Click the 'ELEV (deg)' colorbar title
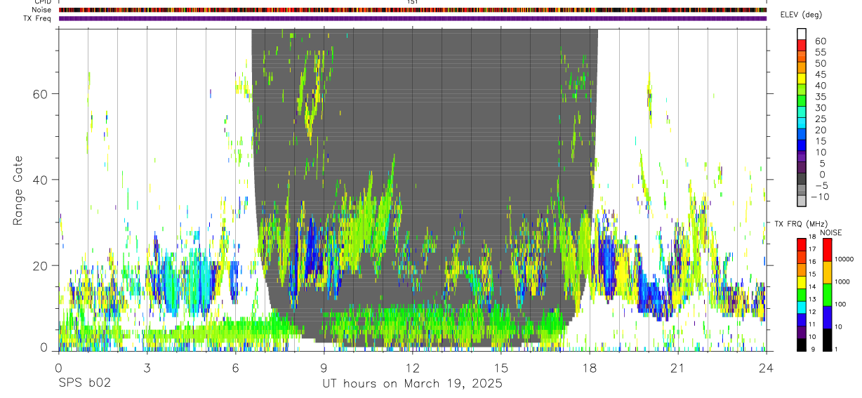The width and height of the screenshot is (862, 398). pos(801,15)
